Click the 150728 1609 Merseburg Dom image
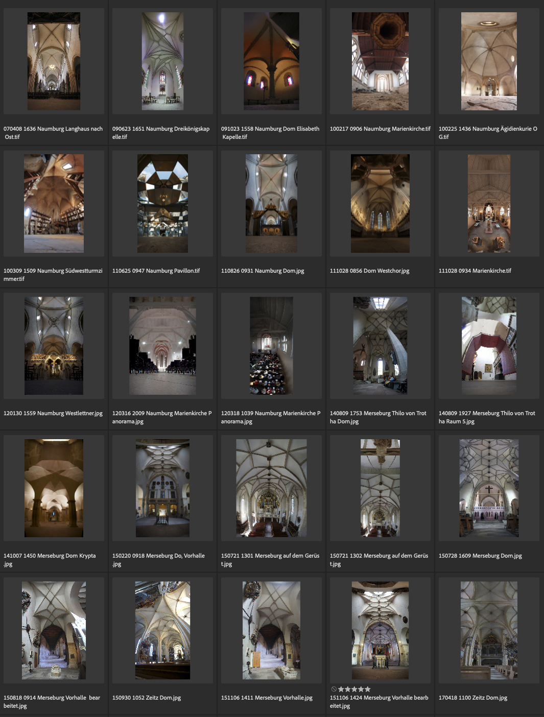 pos(489,488)
